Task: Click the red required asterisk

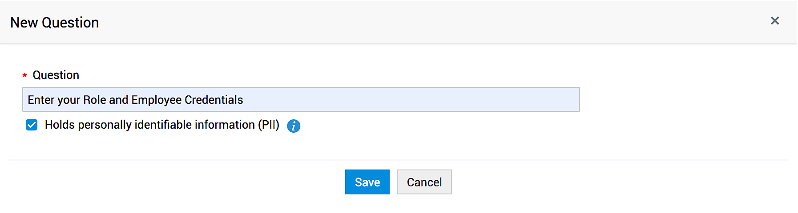Action: (25, 75)
